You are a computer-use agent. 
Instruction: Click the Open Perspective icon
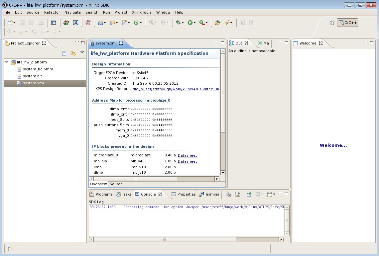tap(332, 23)
